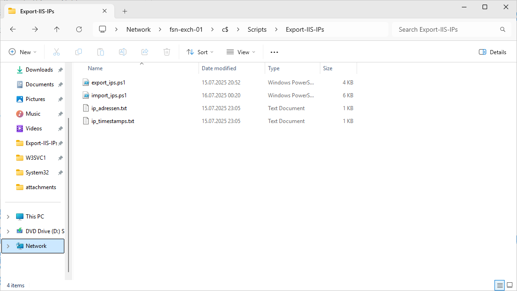Navigate to Scripts in breadcrumb

[x=257, y=29]
